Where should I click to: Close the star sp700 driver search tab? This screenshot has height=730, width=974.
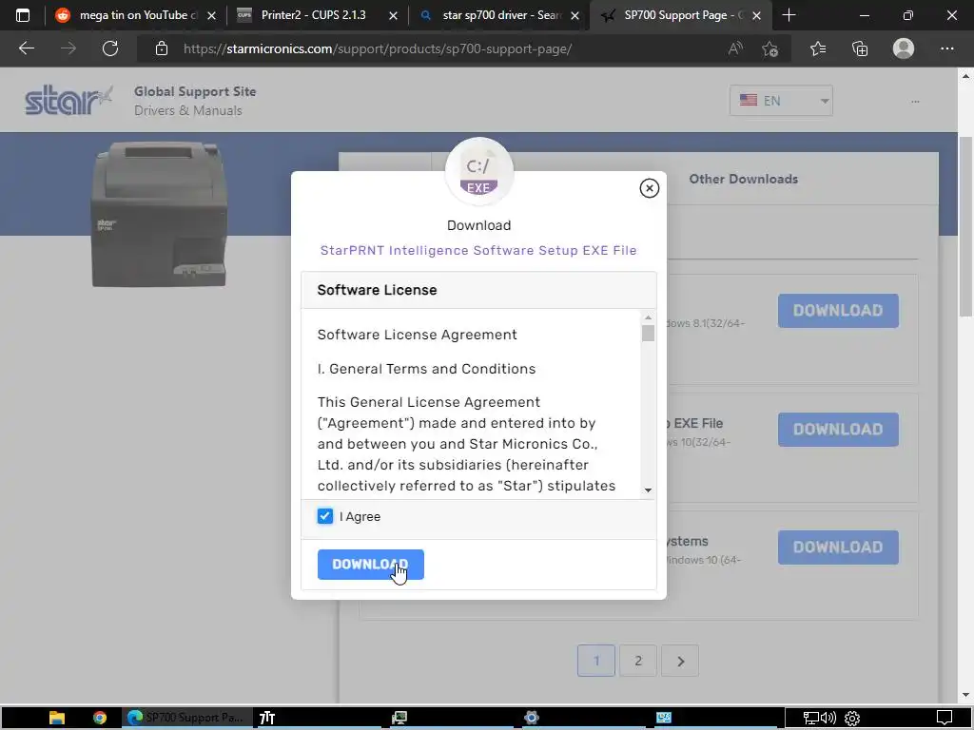[575, 15]
